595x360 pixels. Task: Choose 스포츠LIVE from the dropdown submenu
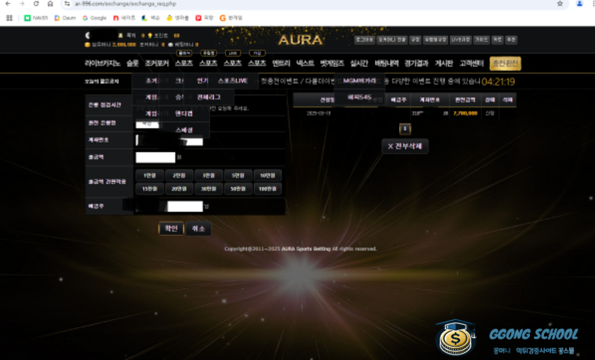click(x=233, y=81)
